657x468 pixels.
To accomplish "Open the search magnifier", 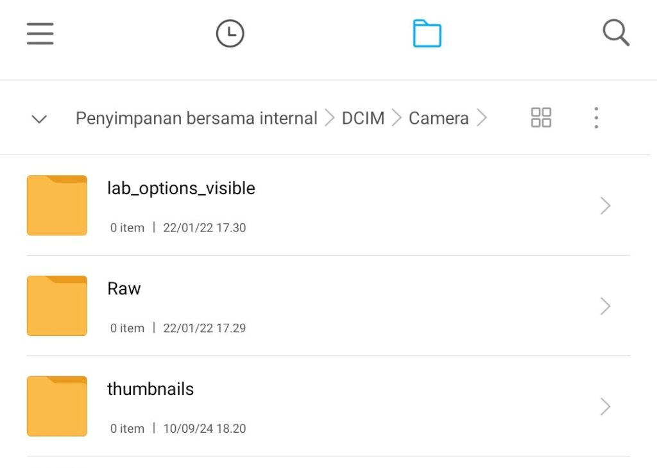I will [616, 33].
